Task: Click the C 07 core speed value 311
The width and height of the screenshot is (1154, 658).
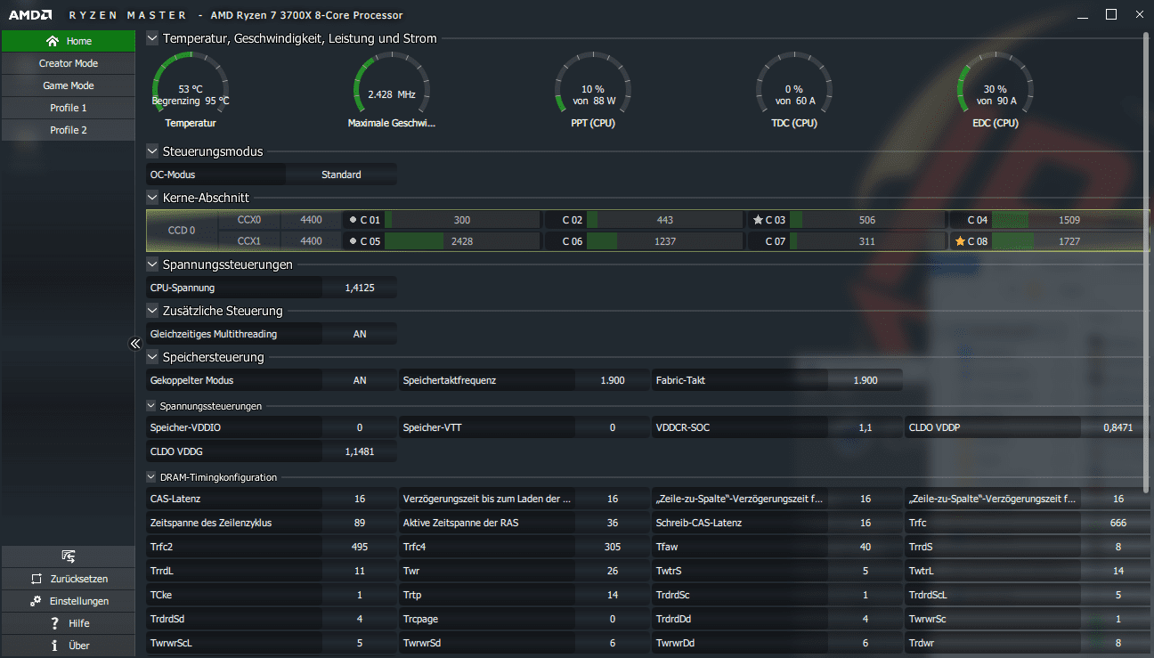Action: coord(865,241)
